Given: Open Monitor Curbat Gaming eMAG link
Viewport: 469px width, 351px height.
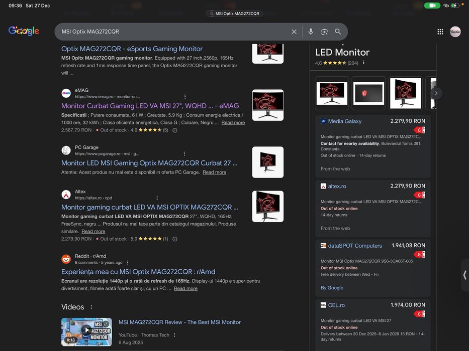Looking at the screenshot, I should (150, 106).
